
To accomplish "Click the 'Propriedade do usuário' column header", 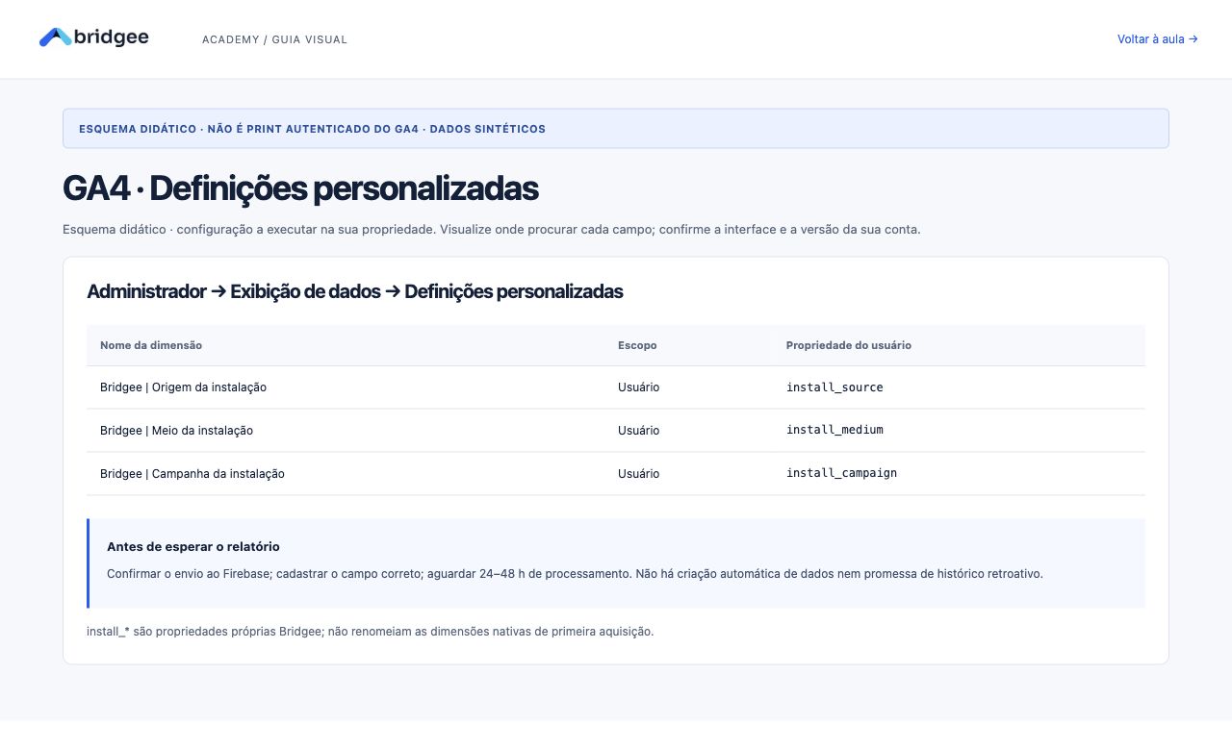I will click(848, 345).
